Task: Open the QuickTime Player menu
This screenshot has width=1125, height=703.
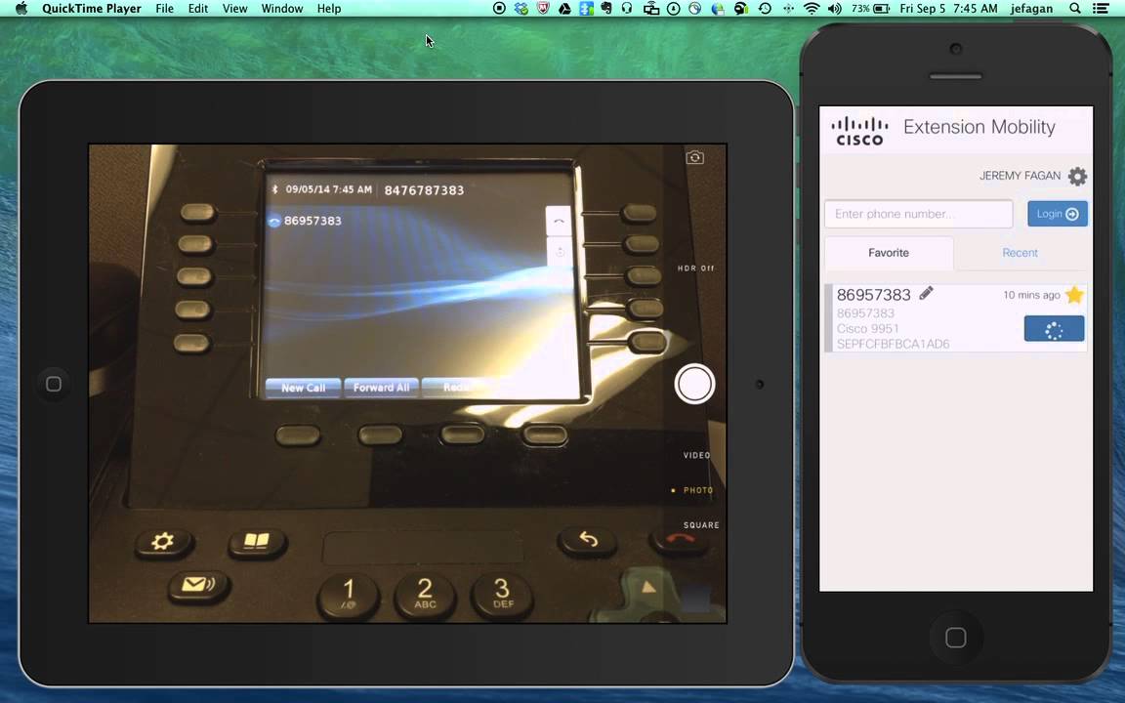Action: pos(91,9)
